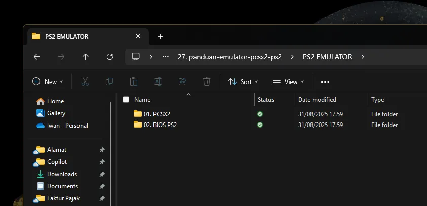Viewport: 427px width, 206px height.
Task: Go up one folder level
Action: pos(86,57)
